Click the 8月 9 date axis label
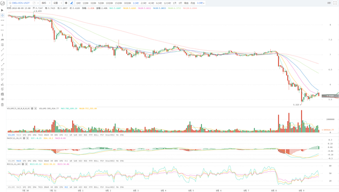 coord(301,191)
